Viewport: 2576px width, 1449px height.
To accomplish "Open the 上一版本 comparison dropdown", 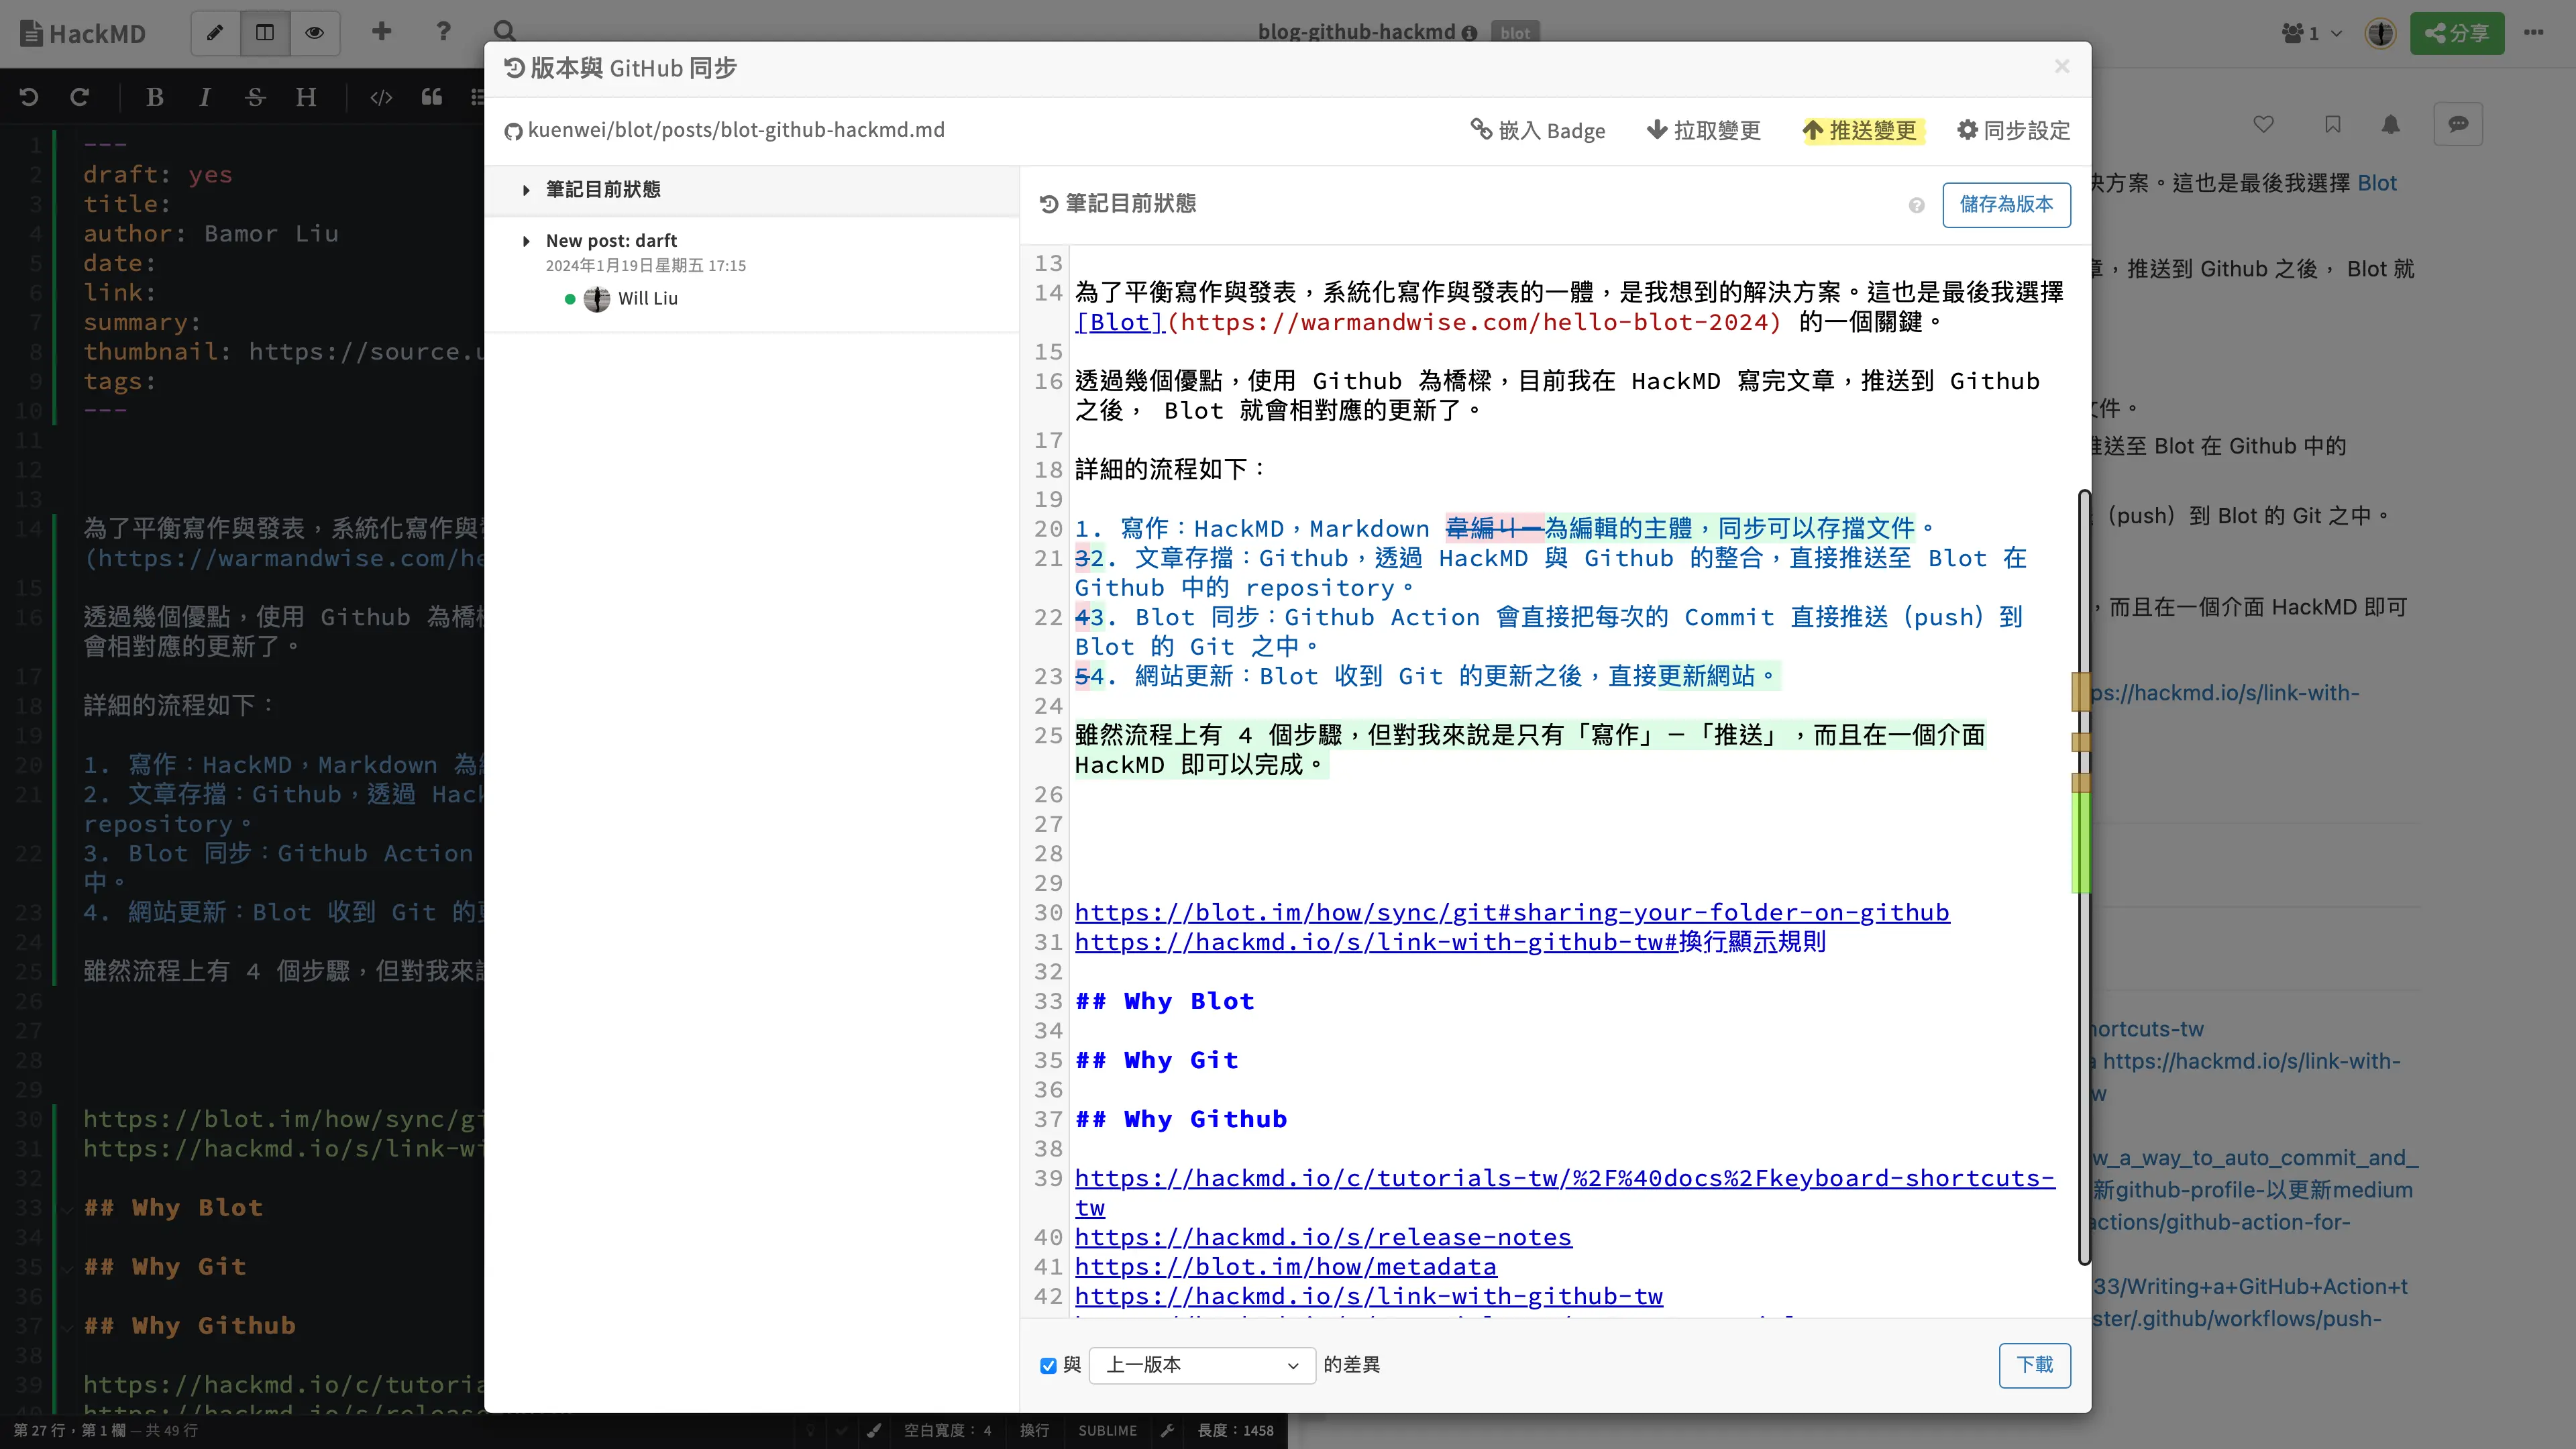I will (1201, 1366).
